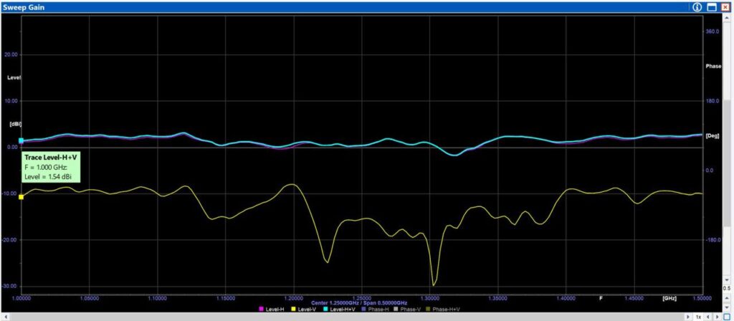Image resolution: width=734 pixels, height=321 pixels.
Task: Click the 1.50000 frequency axis label
Action: 702,298
